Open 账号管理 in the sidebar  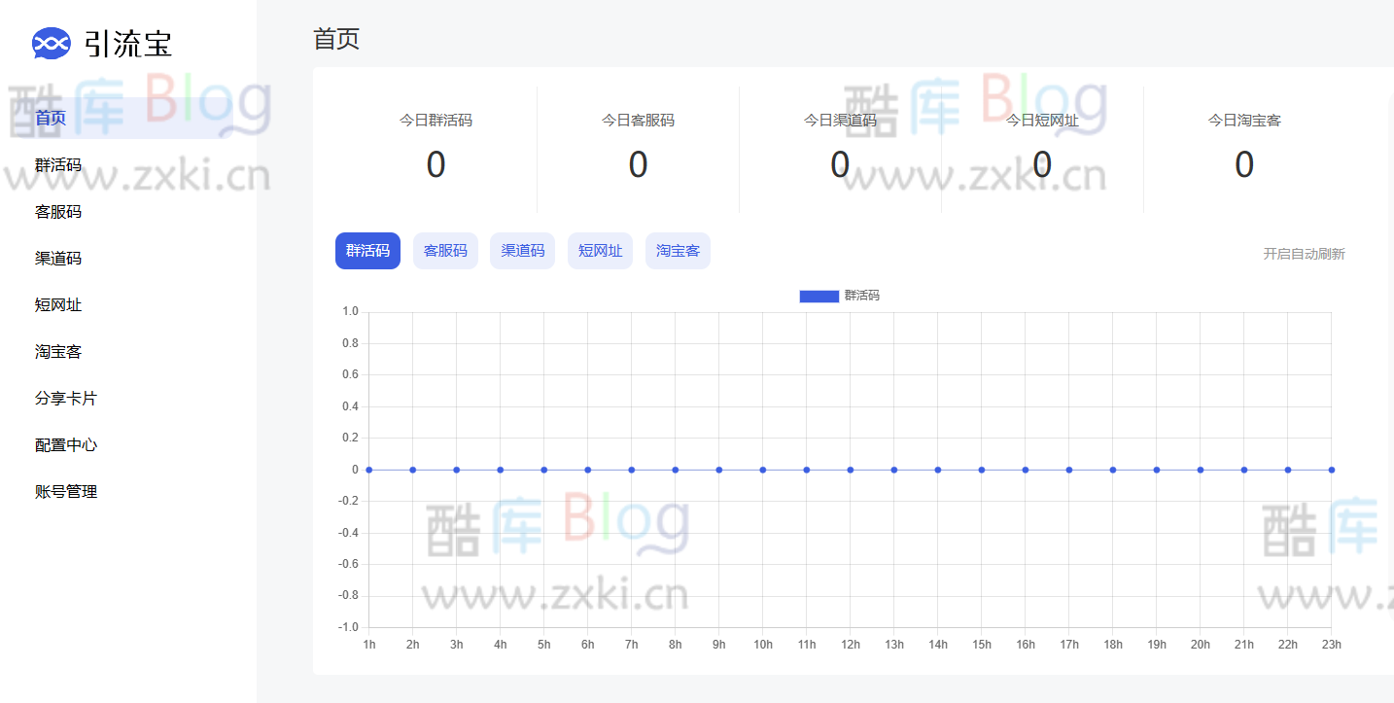coord(64,491)
